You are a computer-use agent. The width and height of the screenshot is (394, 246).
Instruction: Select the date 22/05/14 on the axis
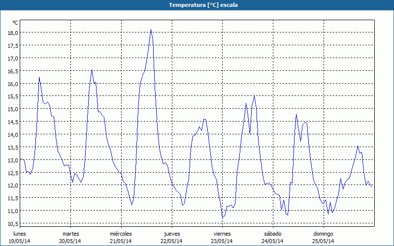[171, 241]
